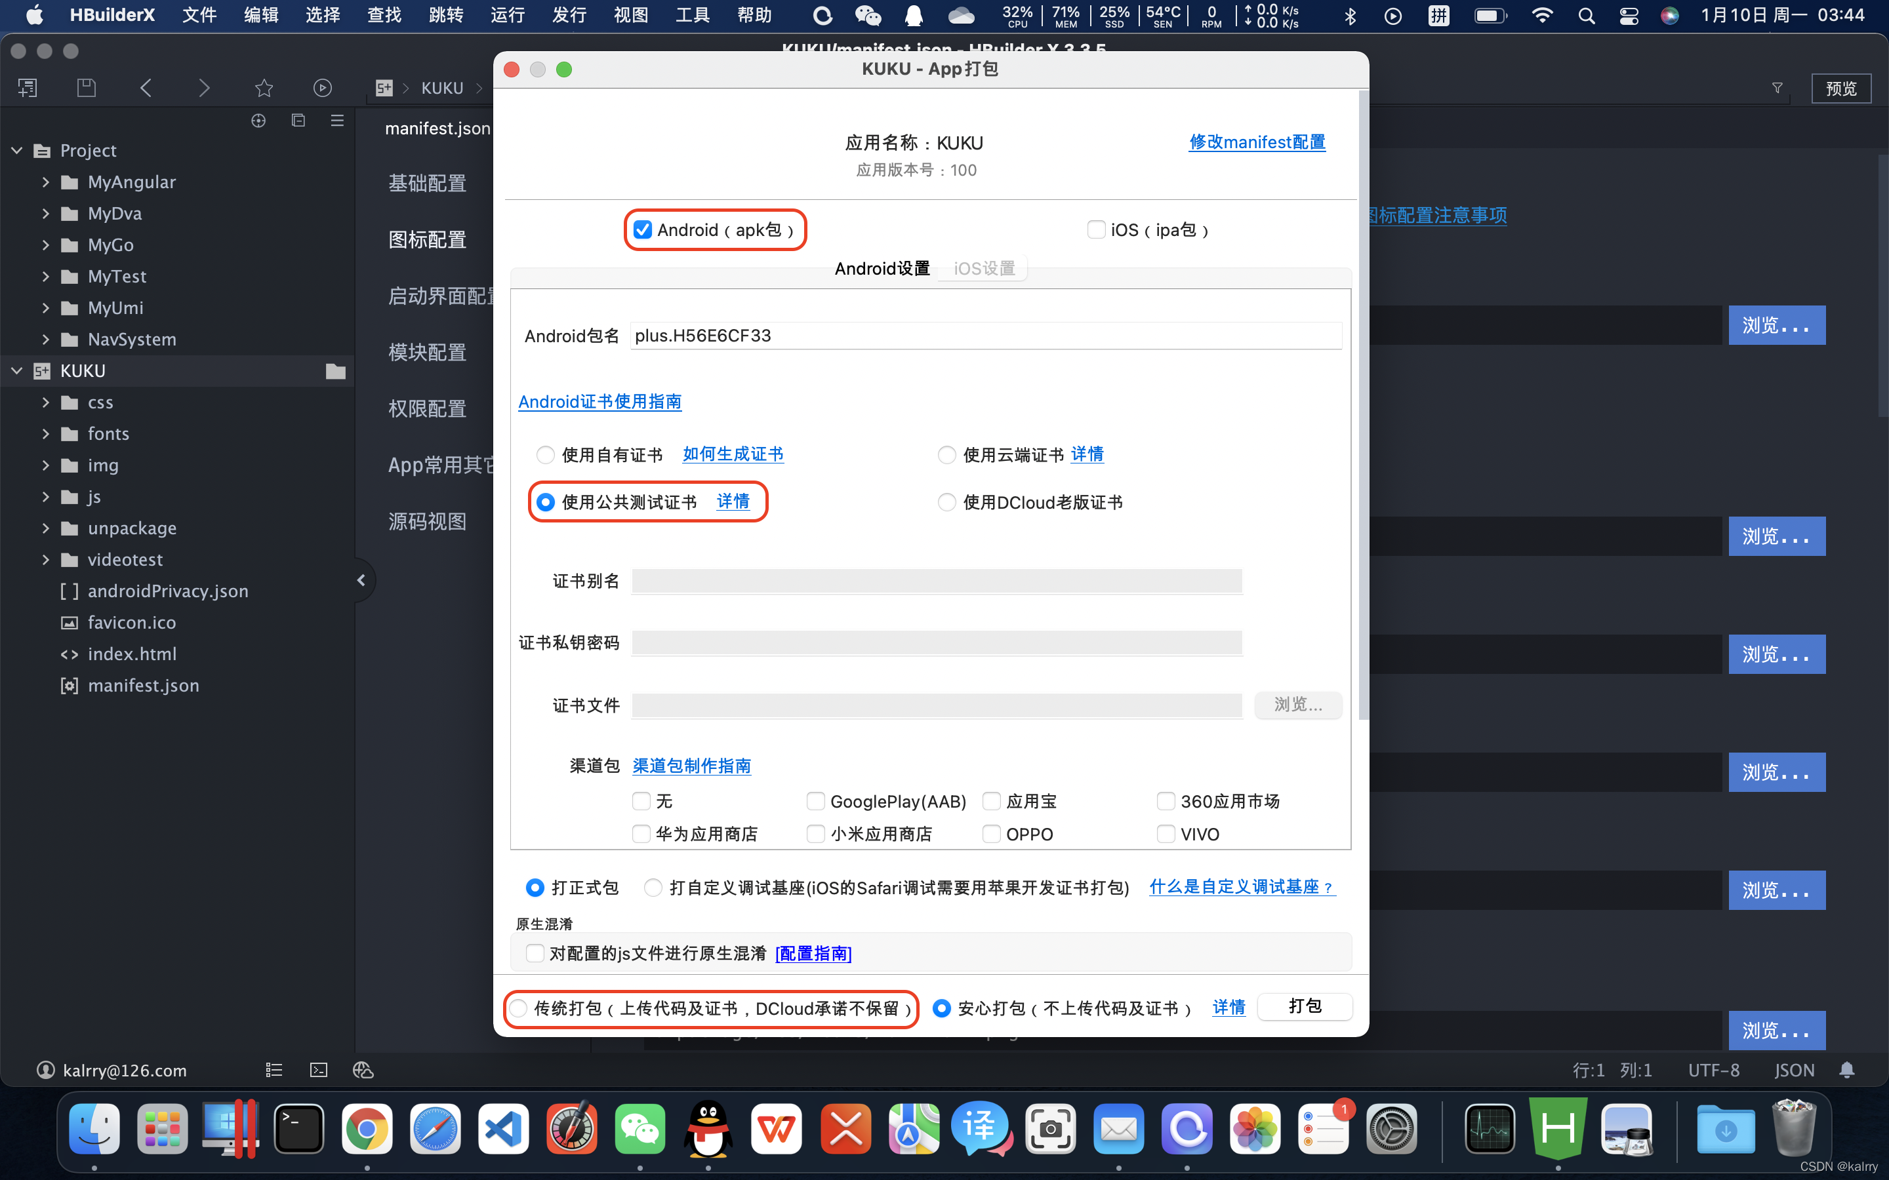
Task: Select 传统打包 radio option
Action: [x=519, y=1008]
